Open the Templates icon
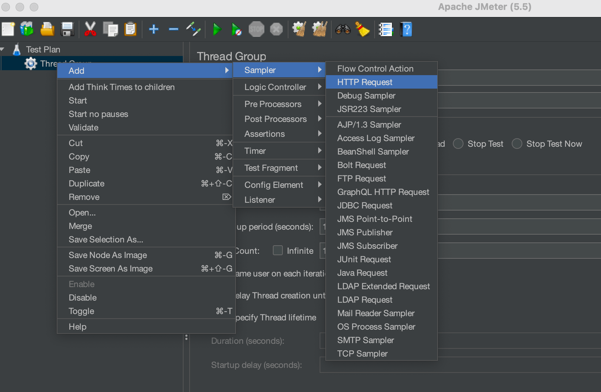This screenshot has height=392, width=601. click(27, 29)
